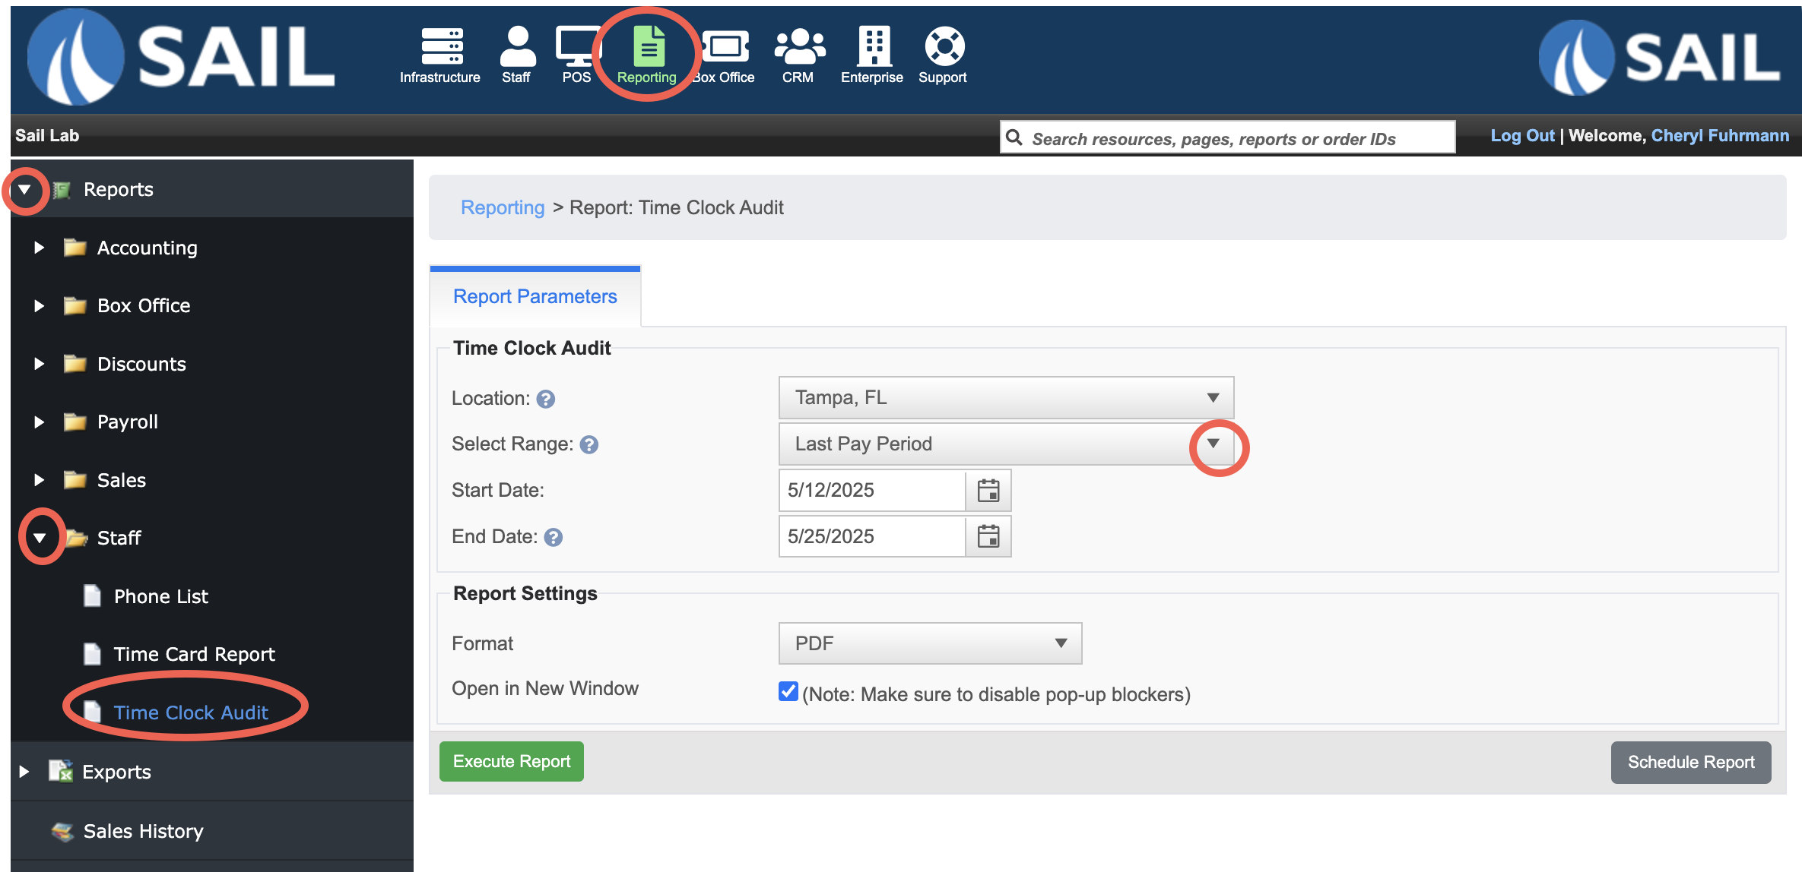Open the Enterprise building icon

click(874, 47)
